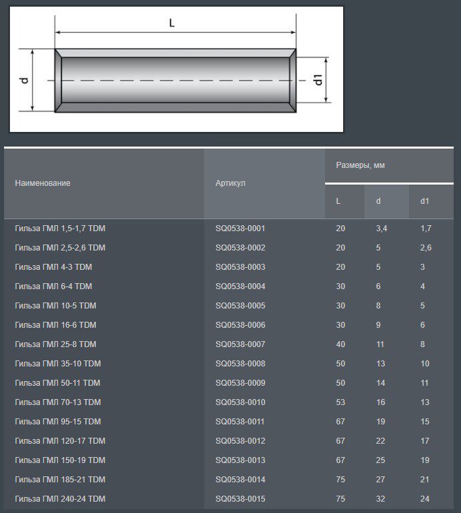Click article SQ0538-0010

[240, 402]
